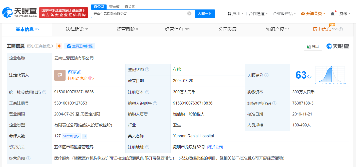Click the 附近公司 link
Viewport: 356px width, 167px height.
(x=215, y=147)
